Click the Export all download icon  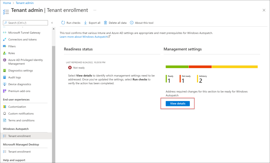tap(85, 23)
